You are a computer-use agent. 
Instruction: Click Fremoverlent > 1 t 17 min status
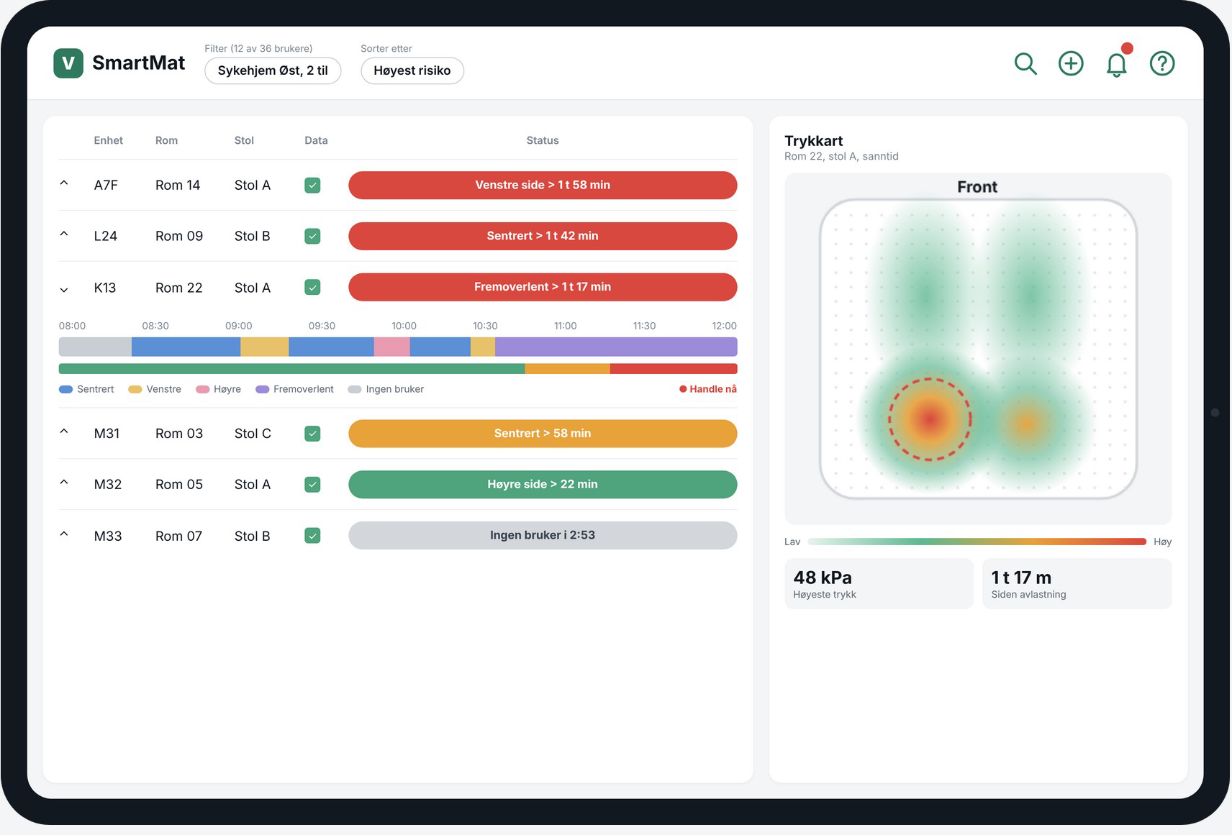[543, 287]
